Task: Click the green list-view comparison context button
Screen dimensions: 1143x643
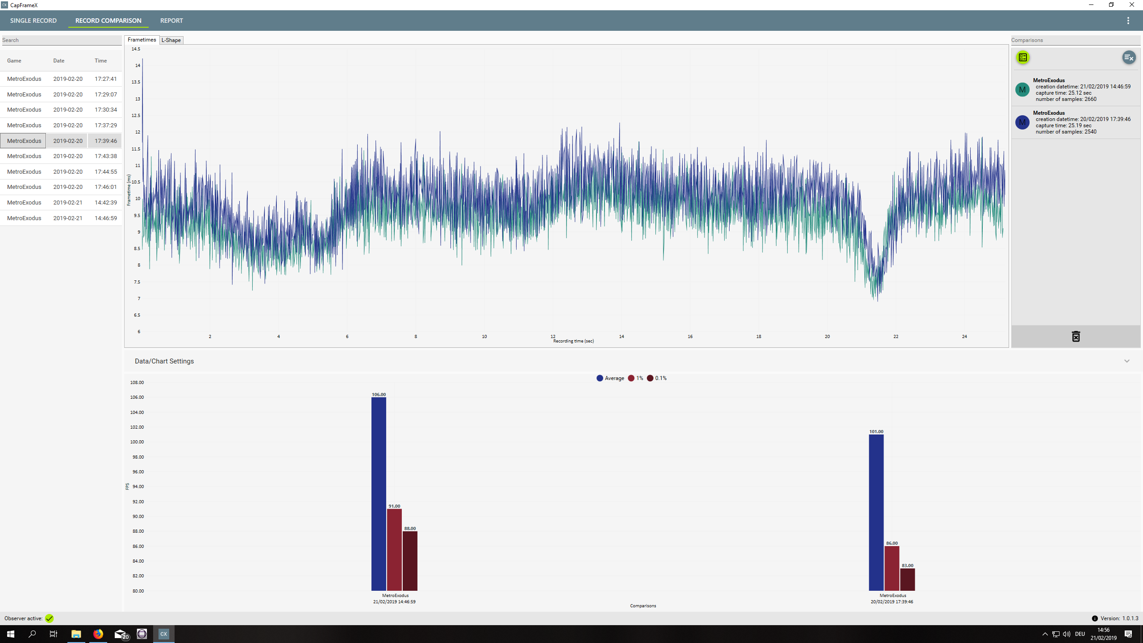Action: pos(1022,58)
